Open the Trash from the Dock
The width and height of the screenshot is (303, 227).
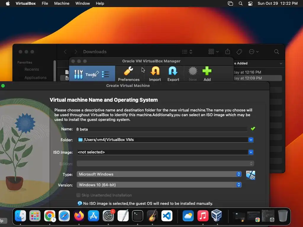[283, 215]
